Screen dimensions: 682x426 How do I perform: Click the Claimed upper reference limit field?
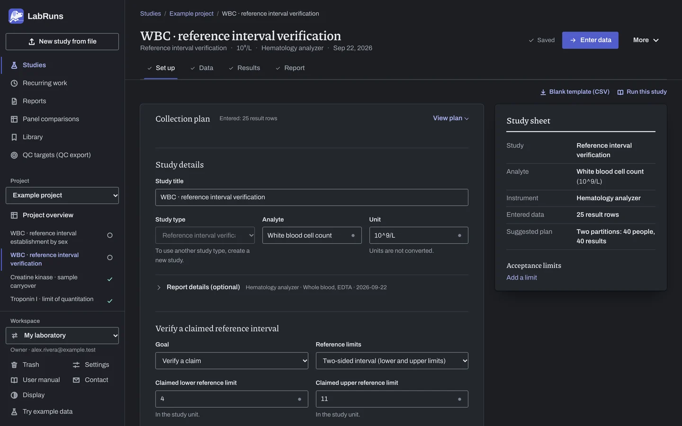(392, 399)
